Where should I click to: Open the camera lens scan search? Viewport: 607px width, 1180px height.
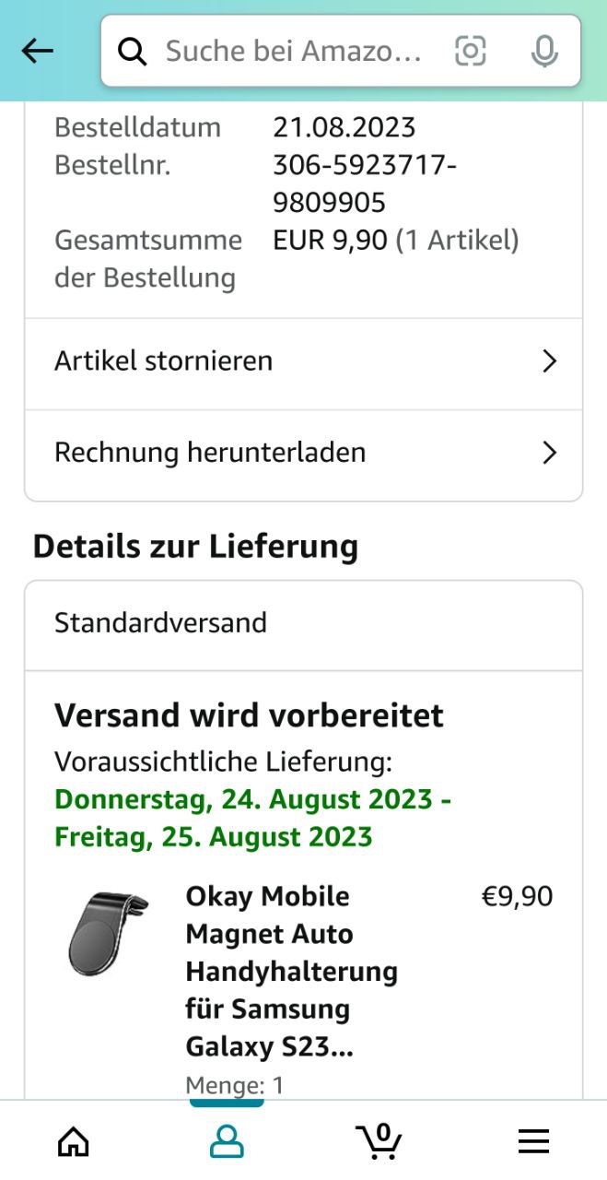pyautogui.click(x=470, y=52)
